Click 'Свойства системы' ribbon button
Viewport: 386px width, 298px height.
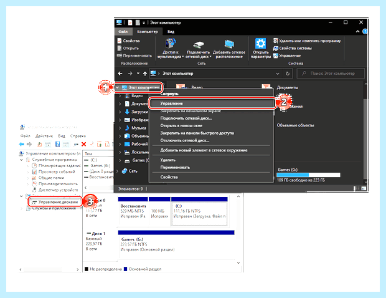tap(292, 48)
